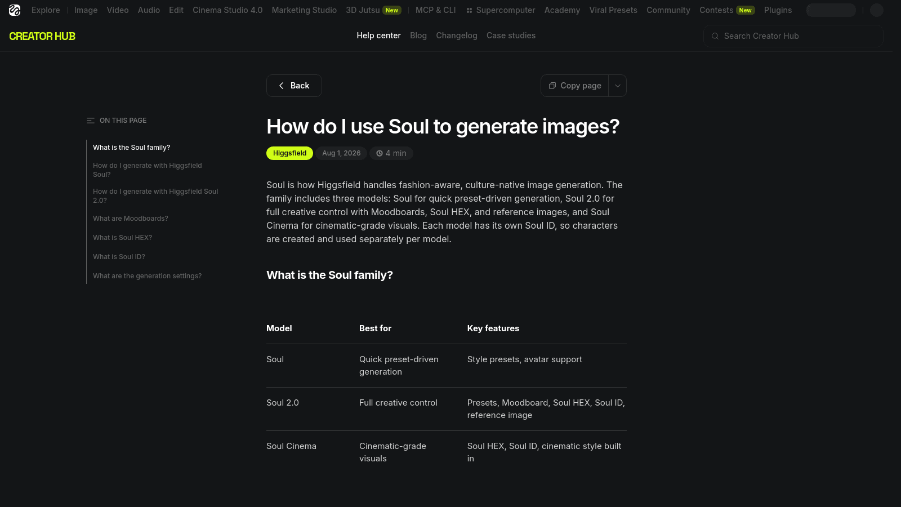
Task: Click the Supercomputer grid icon
Action: point(469,11)
